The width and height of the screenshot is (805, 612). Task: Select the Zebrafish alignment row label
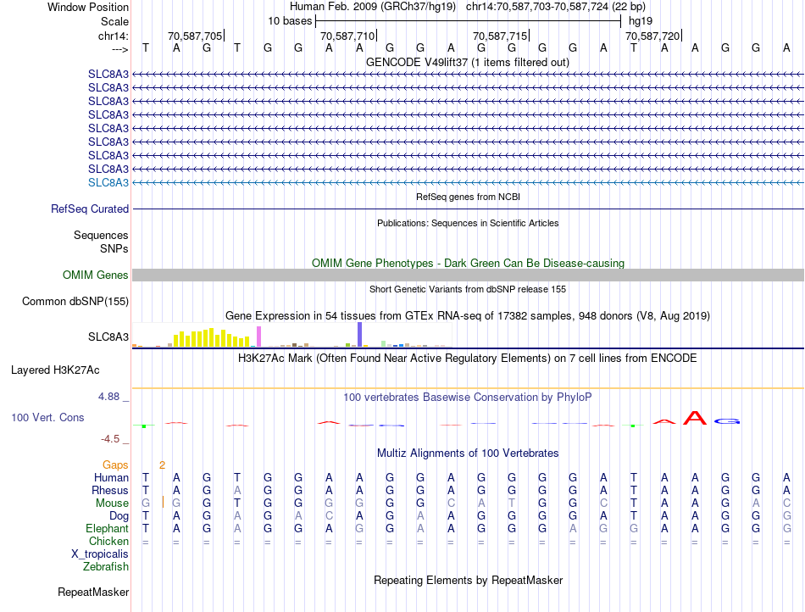pyautogui.click(x=106, y=566)
